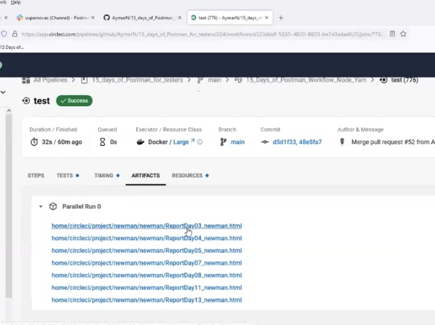Open main branch breadcrumb

coord(215,80)
